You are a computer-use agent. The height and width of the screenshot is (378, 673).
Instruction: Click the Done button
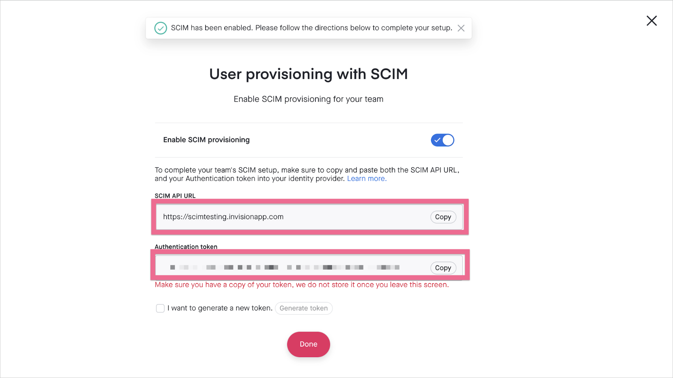click(309, 344)
